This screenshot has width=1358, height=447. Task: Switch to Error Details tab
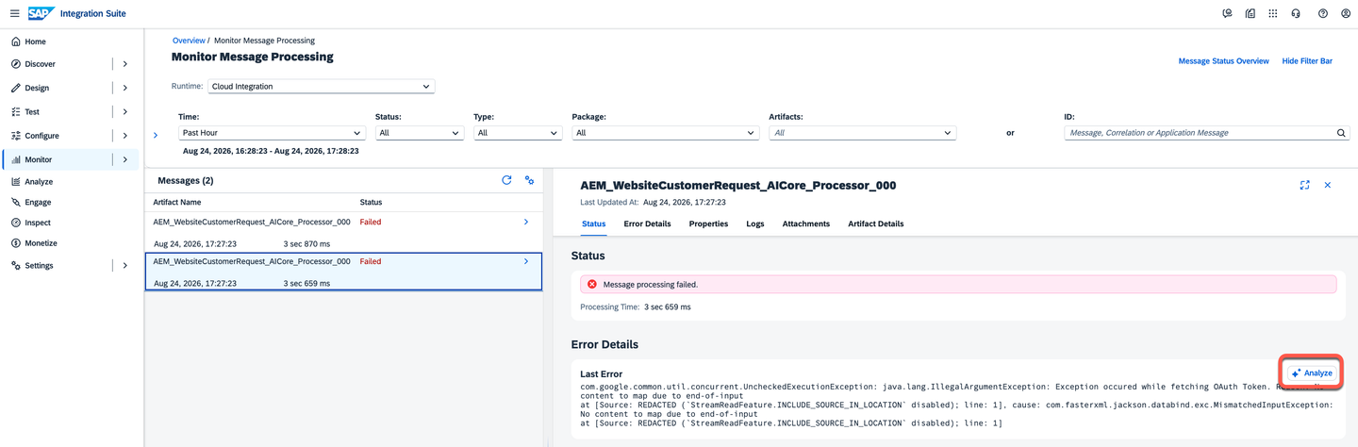[647, 223]
